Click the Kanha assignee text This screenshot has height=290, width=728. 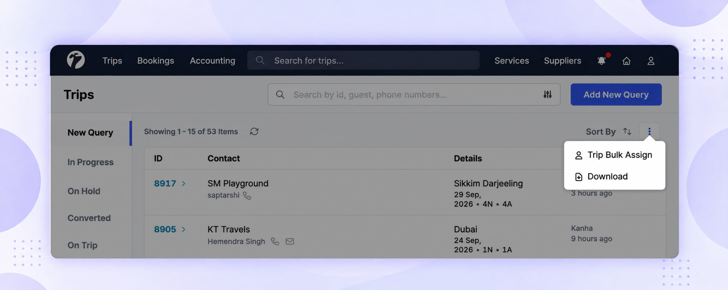582,228
